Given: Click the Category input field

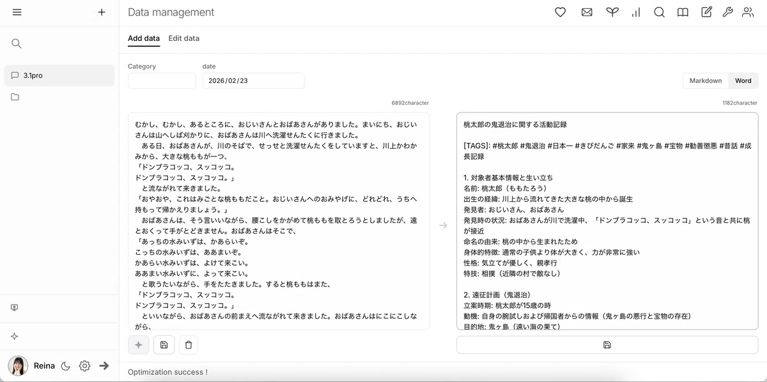Looking at the screenshot, I should pyautogui.click(x=162, y=80).
